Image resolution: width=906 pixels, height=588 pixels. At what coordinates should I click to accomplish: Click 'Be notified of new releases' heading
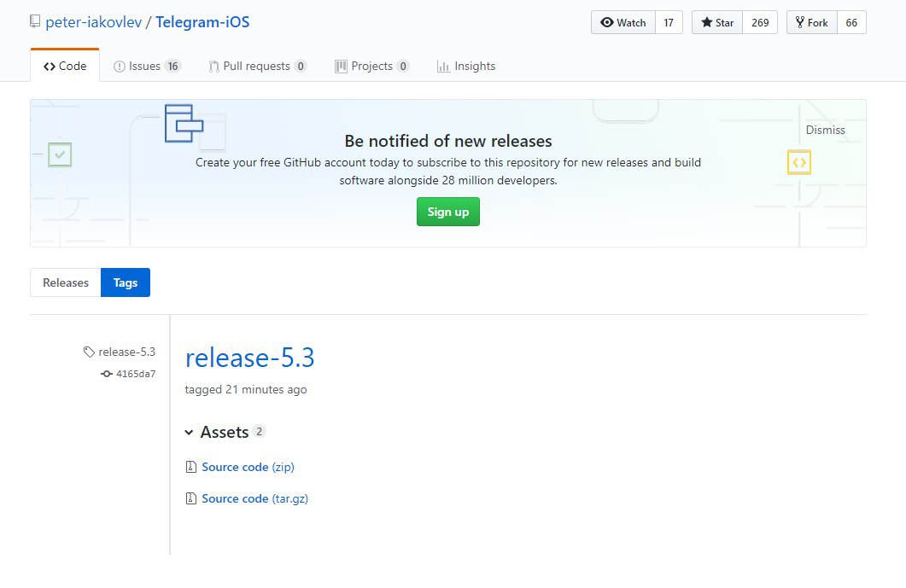click(x=447, y=141)
